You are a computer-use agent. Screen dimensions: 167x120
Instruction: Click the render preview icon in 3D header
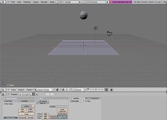point(111,90)
